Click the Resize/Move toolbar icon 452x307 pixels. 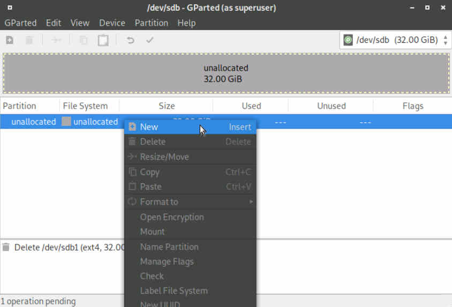[x=56, y=40]
